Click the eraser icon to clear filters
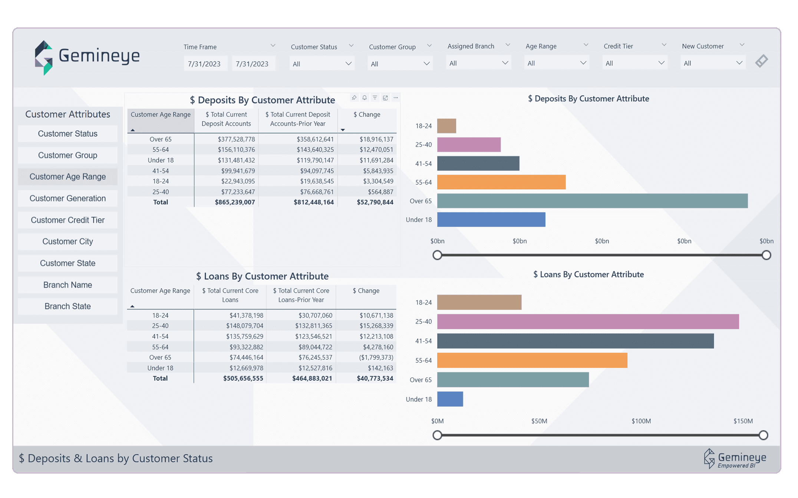The width and height of the screenshot is (798, 498). click(762, 61)
